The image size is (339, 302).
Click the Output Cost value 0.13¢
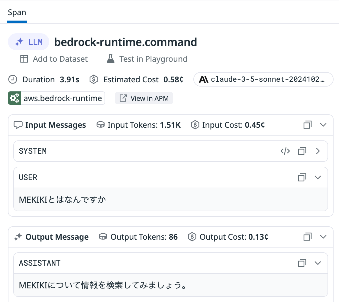[x=258, y=237]
